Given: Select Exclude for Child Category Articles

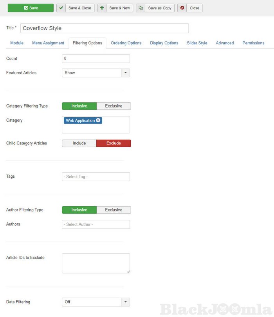Looking at the screenshot, I should coord(114,143).
